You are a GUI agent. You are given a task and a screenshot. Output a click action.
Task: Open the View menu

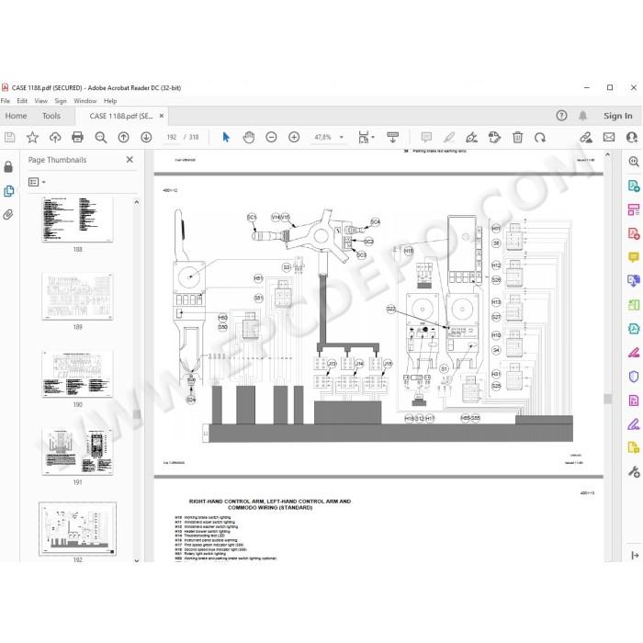[x=40, y=101]
